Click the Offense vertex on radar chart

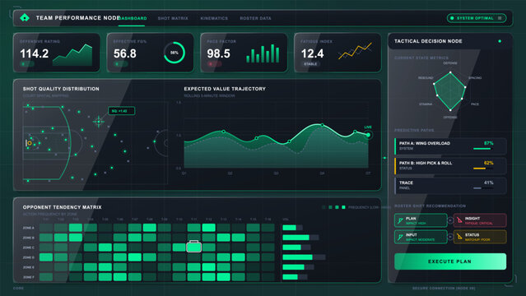pos(450,110)
